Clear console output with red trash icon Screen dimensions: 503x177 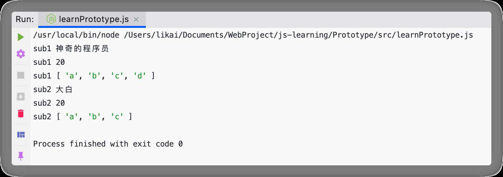pos(21,113)
